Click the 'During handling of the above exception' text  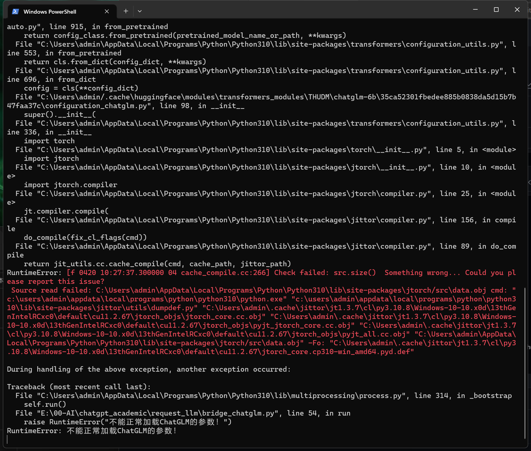pyautogui.click(x=149, y=369)
